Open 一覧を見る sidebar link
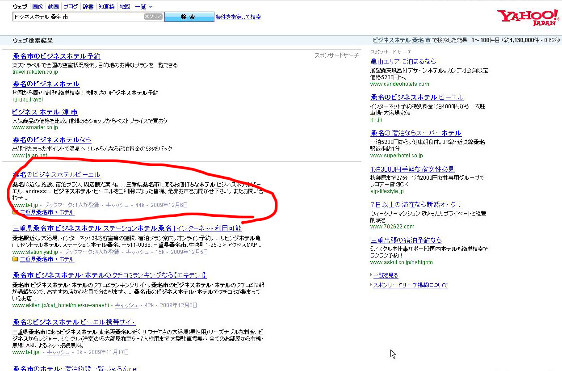This screenshot has width=562, height=371. pyautogui.click(x=386, y=275)
